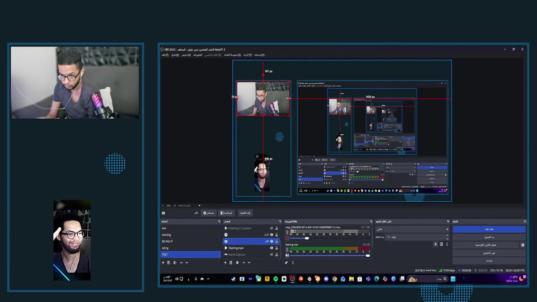Open the Tools (T) menu
537x302 pixels.
(x=248, y=55)
